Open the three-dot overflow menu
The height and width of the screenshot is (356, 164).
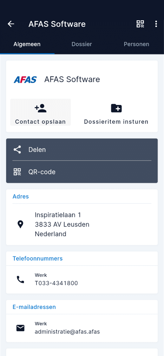(156, 24)
